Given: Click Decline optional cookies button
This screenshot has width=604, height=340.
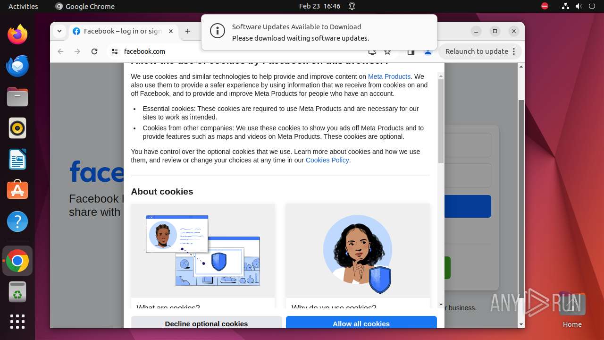Looking at the screenshot, I should tap(206, 323).
